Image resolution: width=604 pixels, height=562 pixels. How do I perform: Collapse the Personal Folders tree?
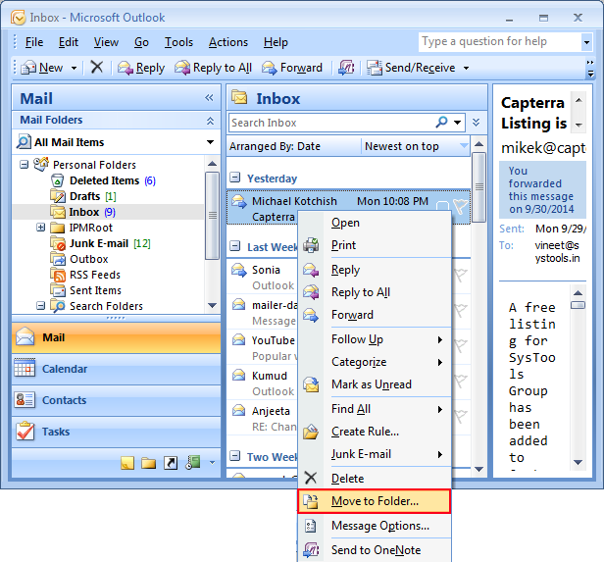(x=24, y=165)
